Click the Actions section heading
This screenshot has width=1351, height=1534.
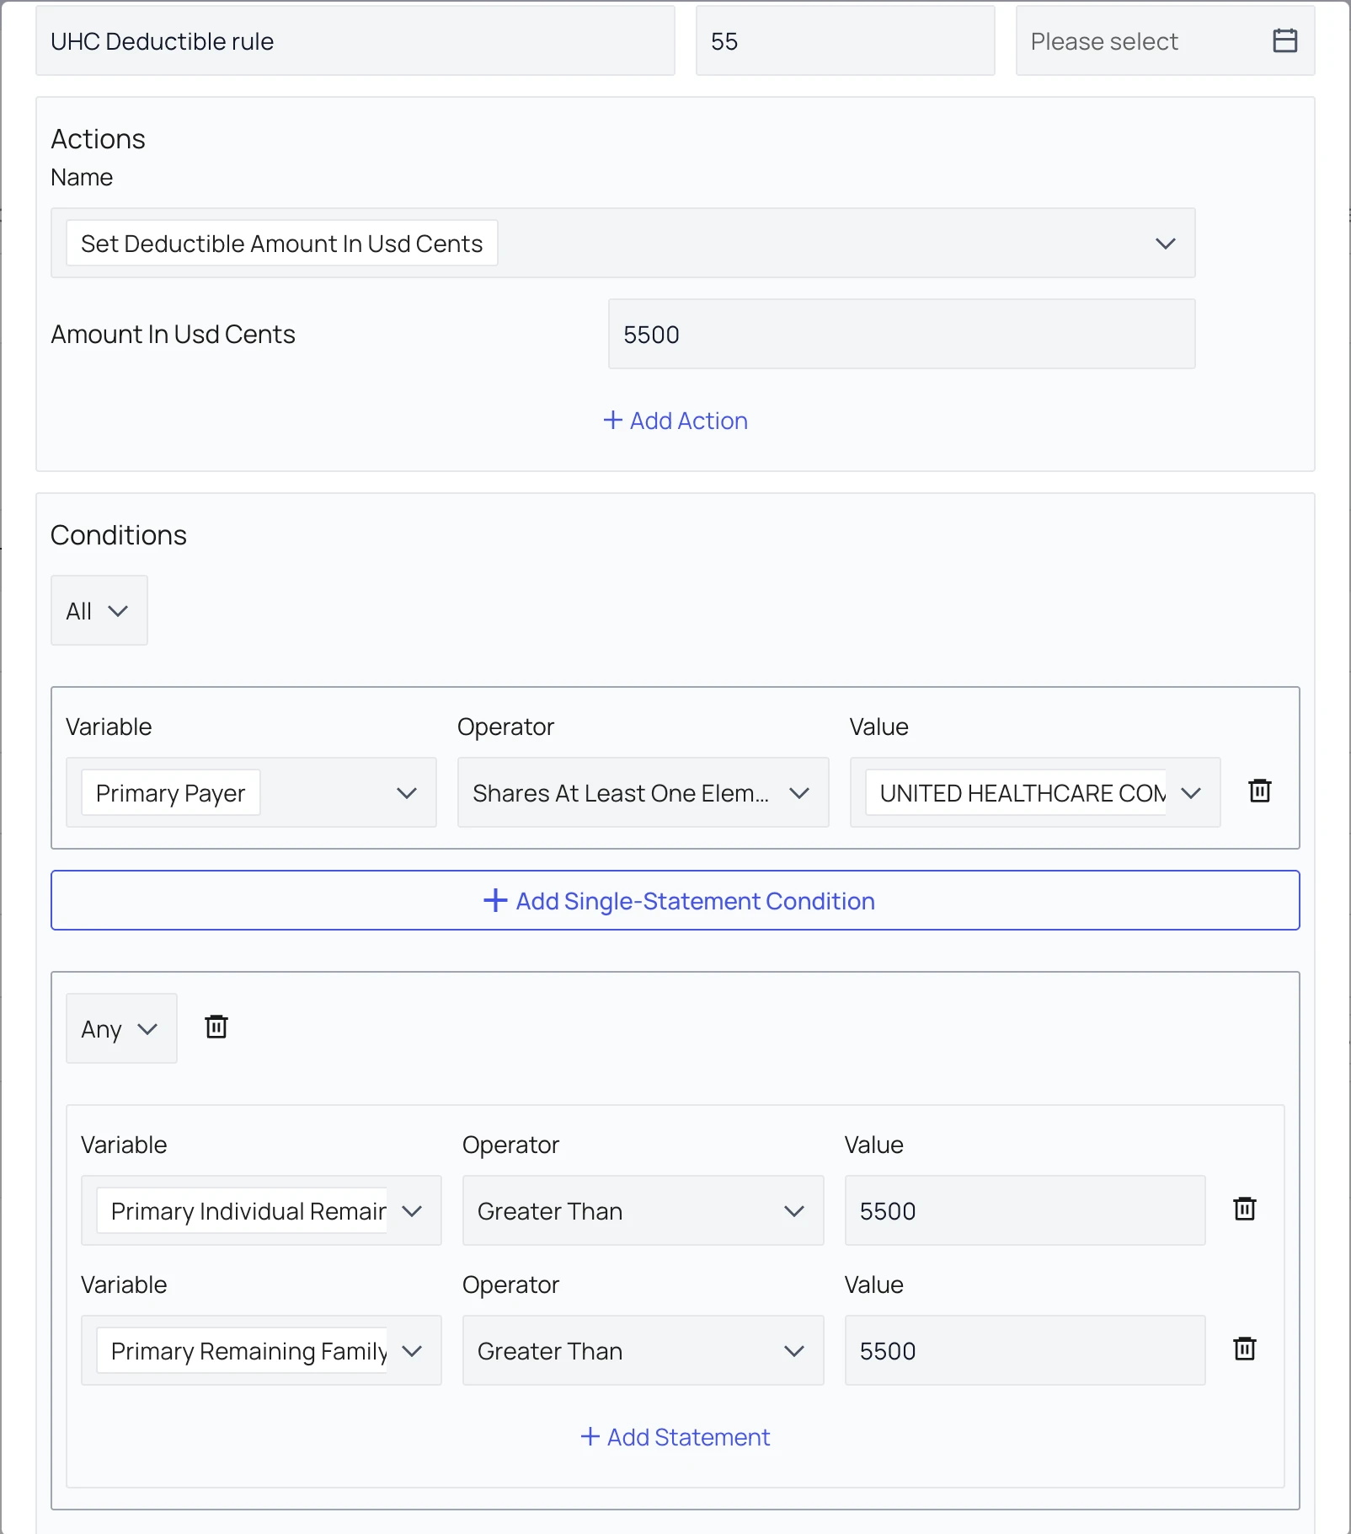coord(99,139)
